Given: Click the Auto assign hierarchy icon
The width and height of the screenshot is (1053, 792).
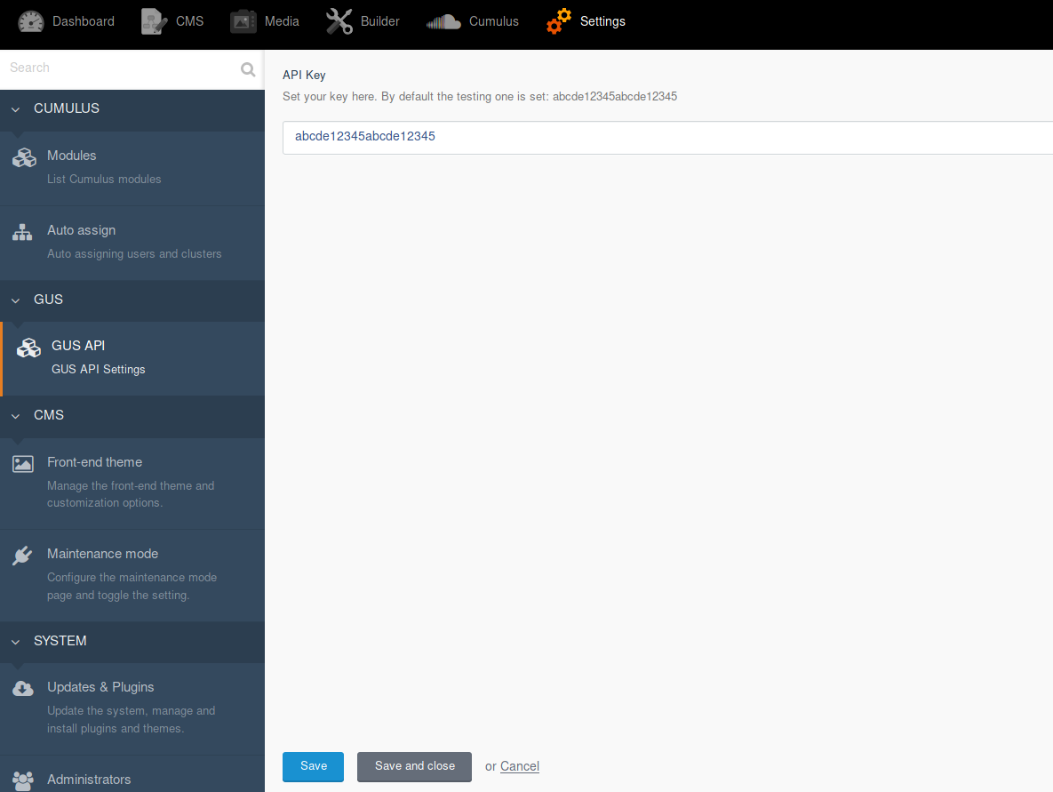Looking at the screenshot, I should pyautogui.click(x=22, y=232).
